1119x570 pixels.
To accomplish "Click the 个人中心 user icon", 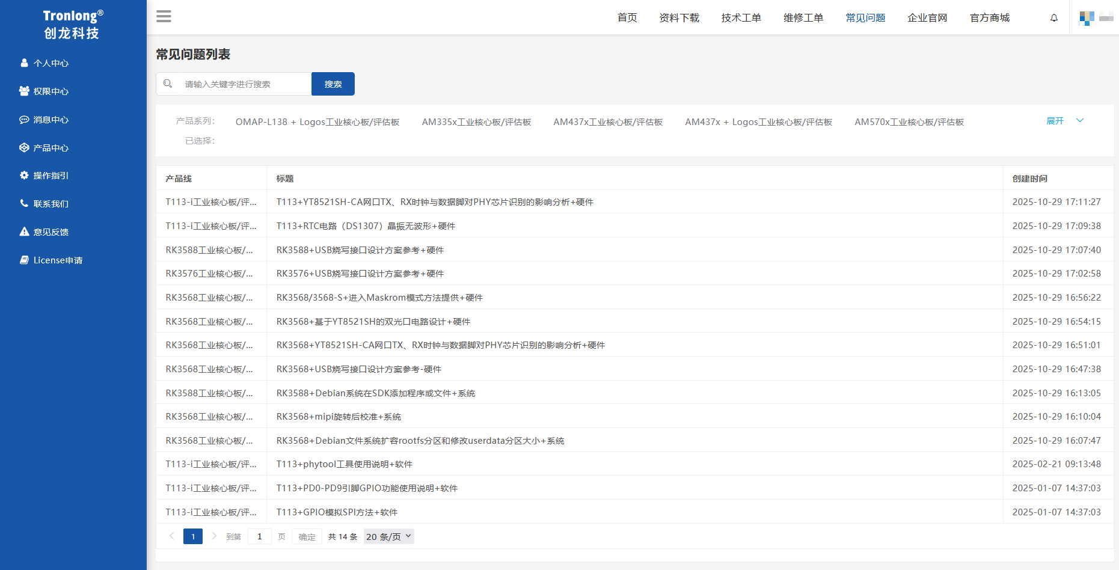I will pos(24,63).
